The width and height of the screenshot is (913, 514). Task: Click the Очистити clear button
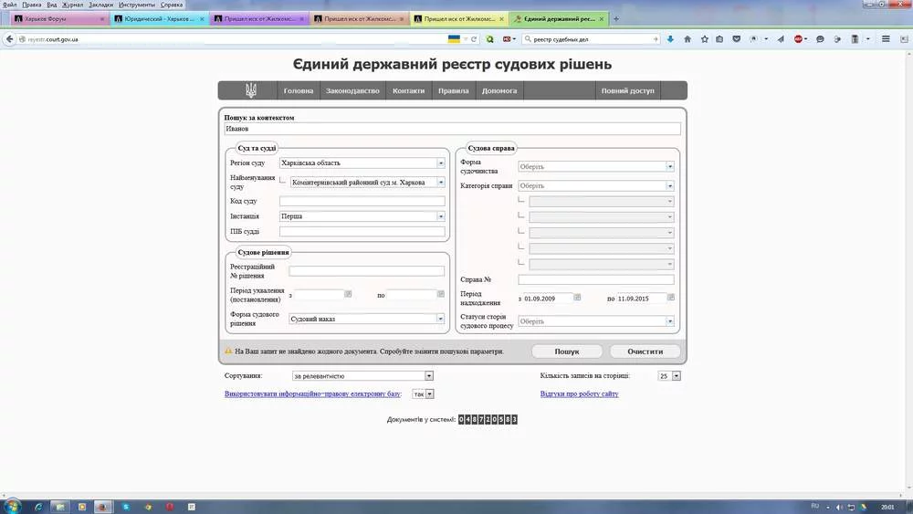point(645,351)
